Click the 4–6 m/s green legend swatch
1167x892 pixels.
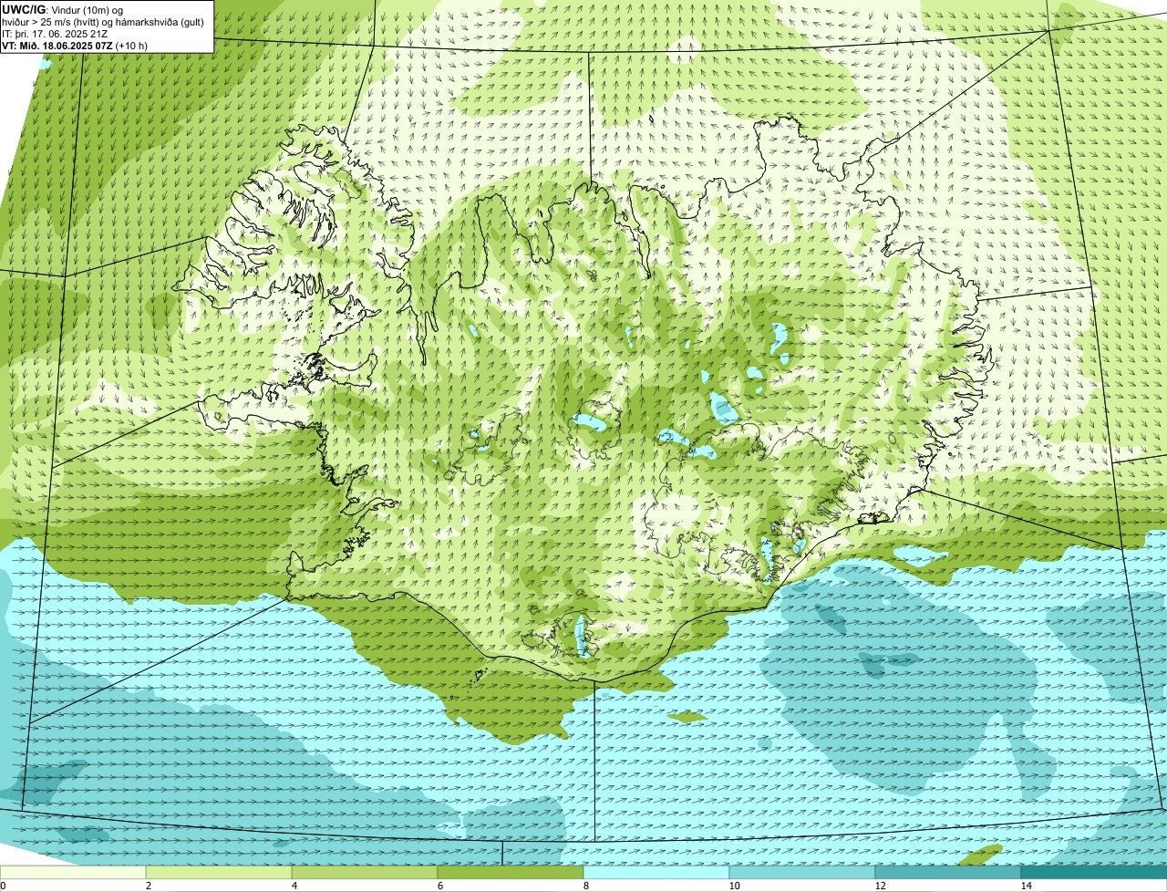pyautogui.click(x=365, y=872)
